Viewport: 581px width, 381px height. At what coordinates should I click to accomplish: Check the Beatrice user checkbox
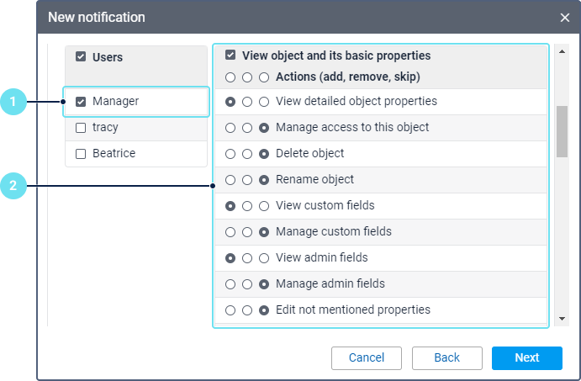coord(81,154)
